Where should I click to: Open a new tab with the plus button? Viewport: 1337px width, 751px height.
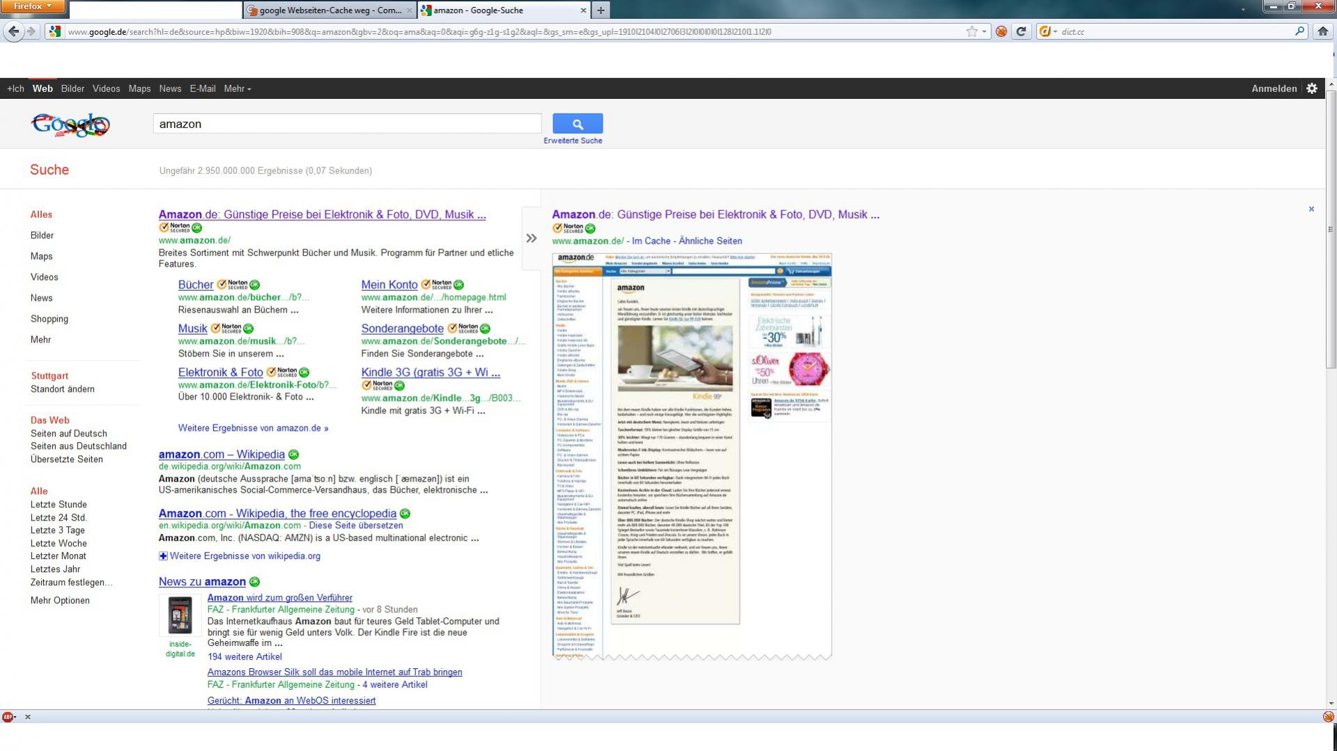(601, 10)
